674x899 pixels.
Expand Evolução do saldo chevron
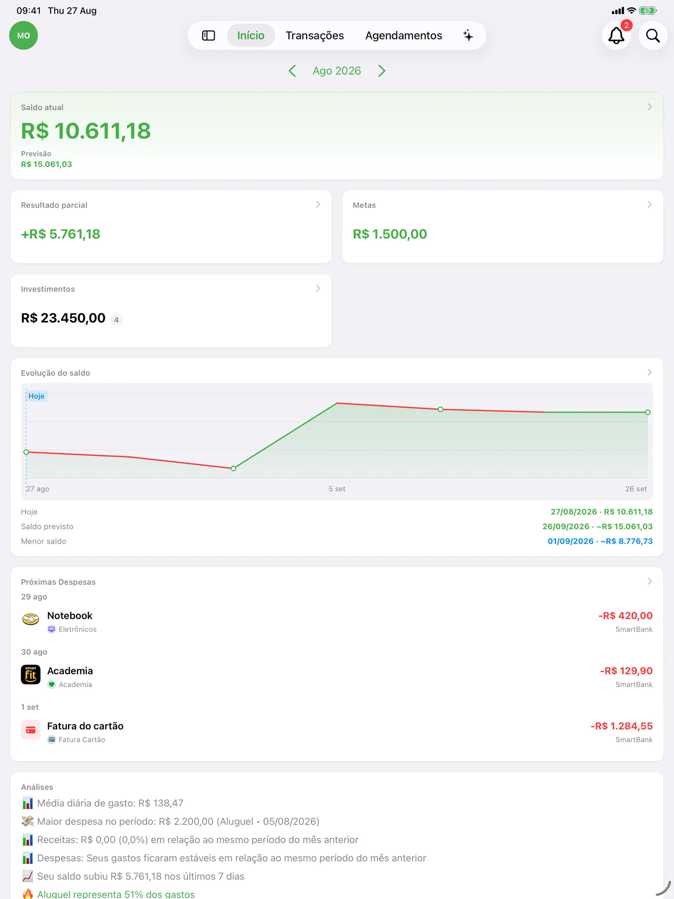click(x=649, y=372)
